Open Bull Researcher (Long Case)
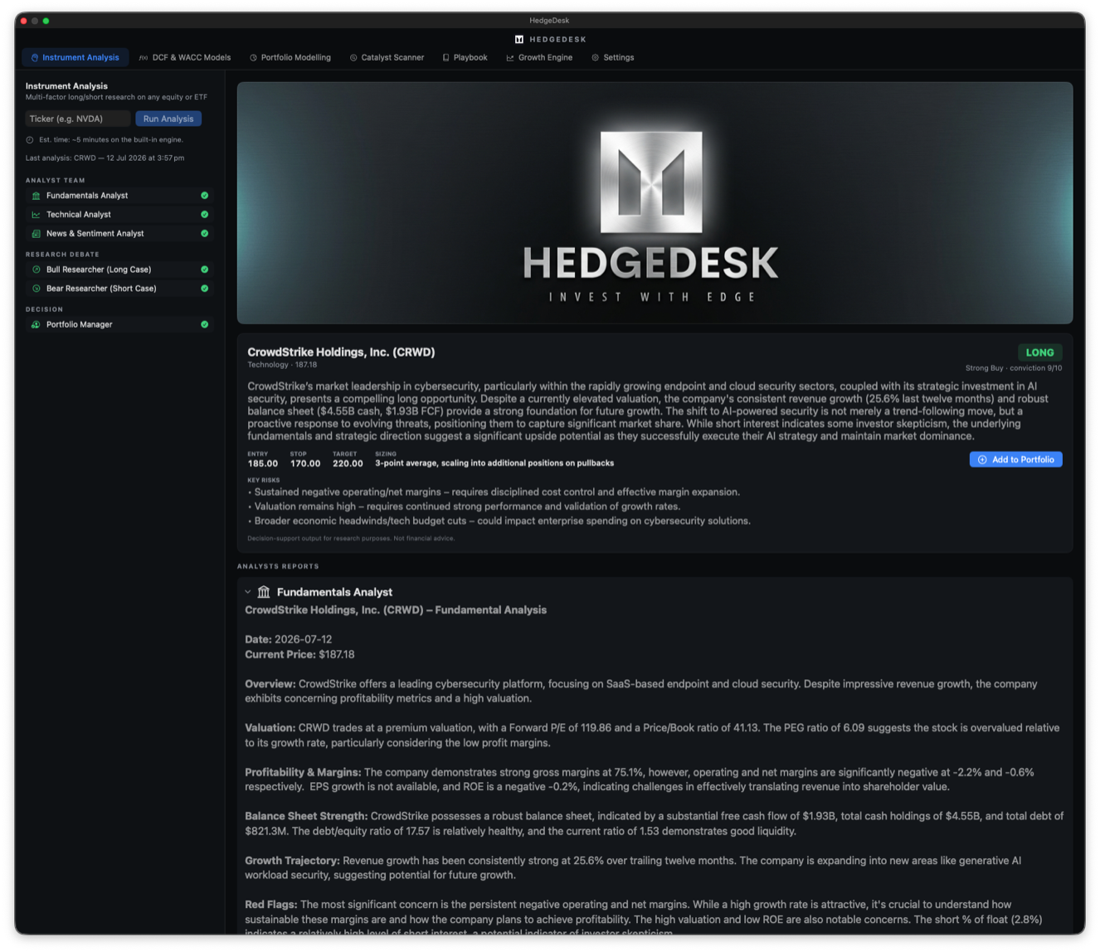 [x=119, y=270]
